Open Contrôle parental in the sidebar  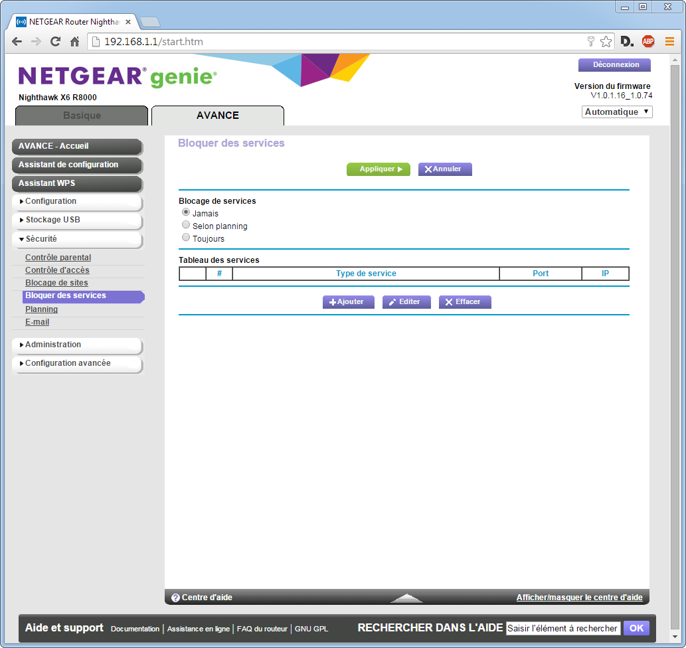click(x=58, y=258)
